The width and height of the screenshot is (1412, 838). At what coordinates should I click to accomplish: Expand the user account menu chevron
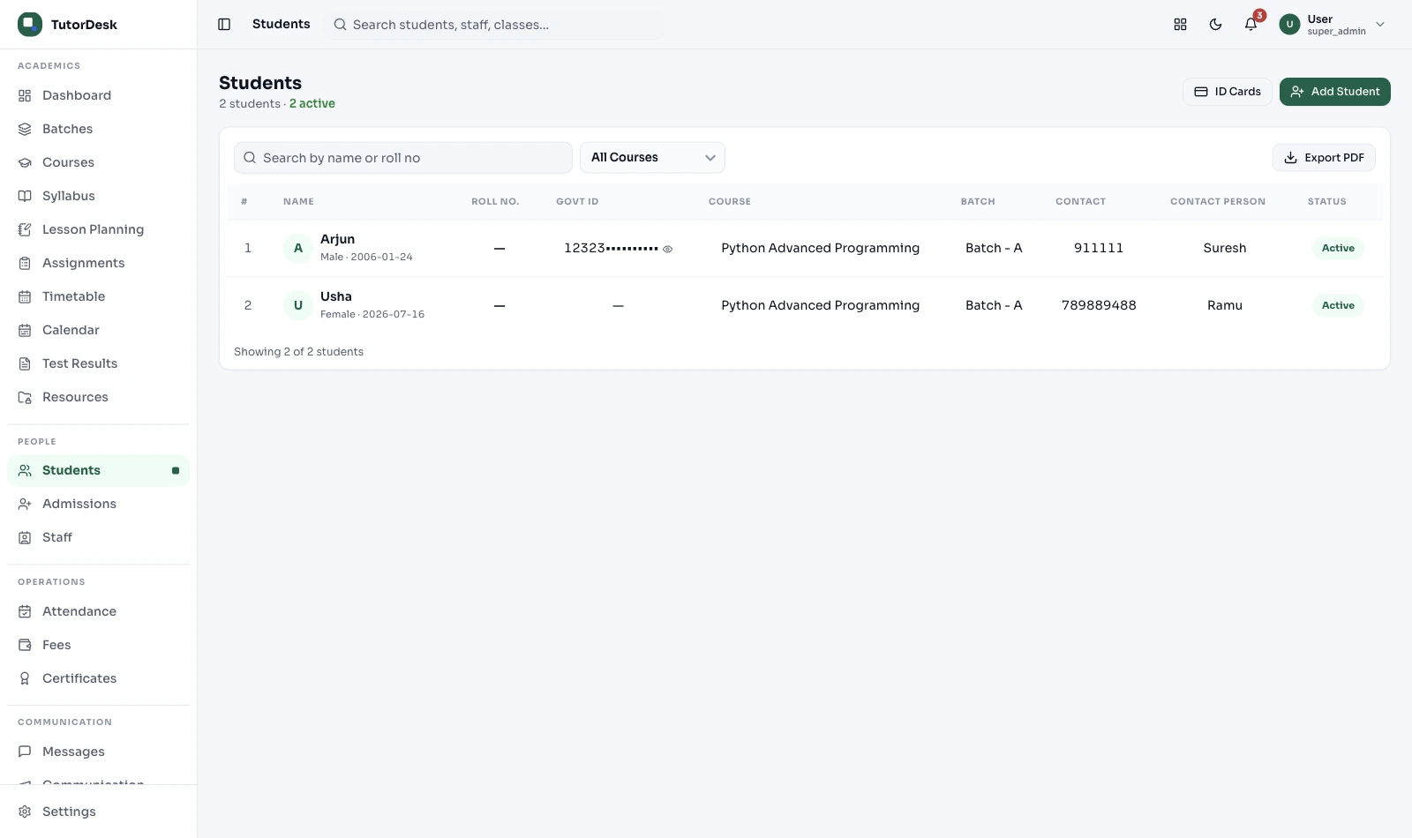1380,25
